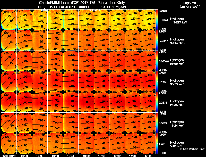Open the 24-35 keV panel at 16:50

tap(86, 102)
